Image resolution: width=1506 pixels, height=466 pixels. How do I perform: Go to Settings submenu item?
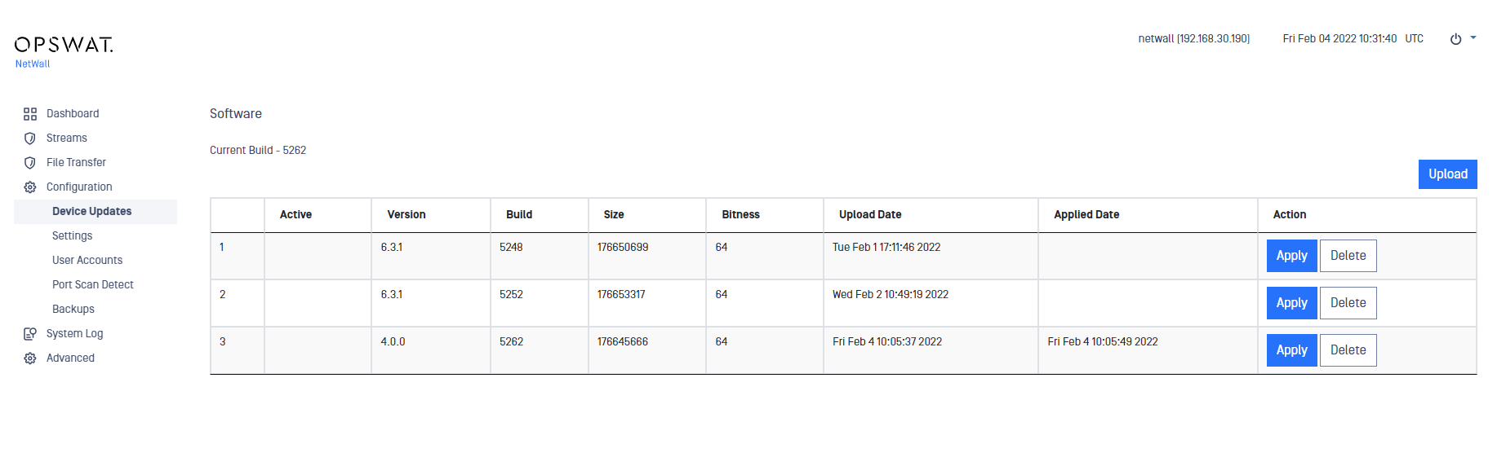(x=72, y=236)
